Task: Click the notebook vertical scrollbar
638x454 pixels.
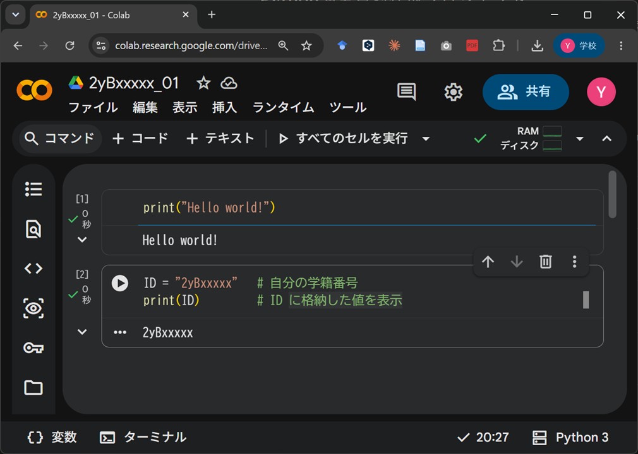Action: [x=612, y=194]
